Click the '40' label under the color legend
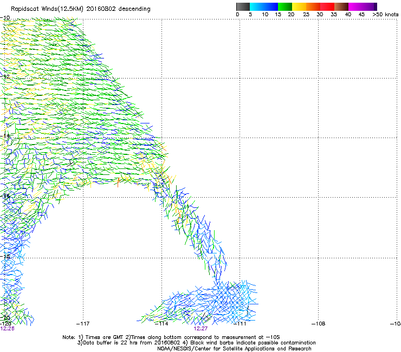401x352 pixels. pyautogui.click(x=348, y=15)
